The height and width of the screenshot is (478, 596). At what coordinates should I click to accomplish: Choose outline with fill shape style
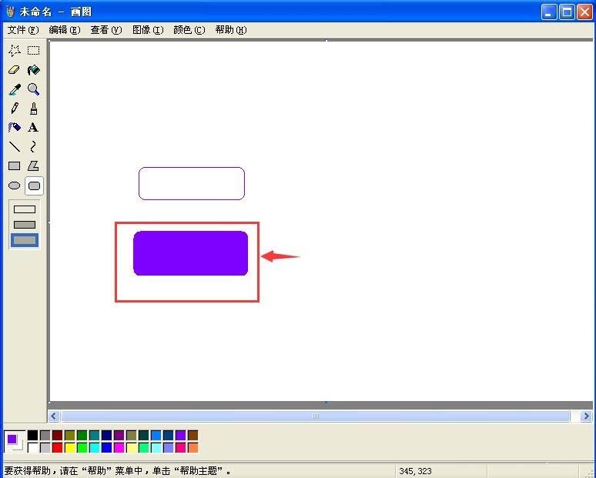click(25, 225)
